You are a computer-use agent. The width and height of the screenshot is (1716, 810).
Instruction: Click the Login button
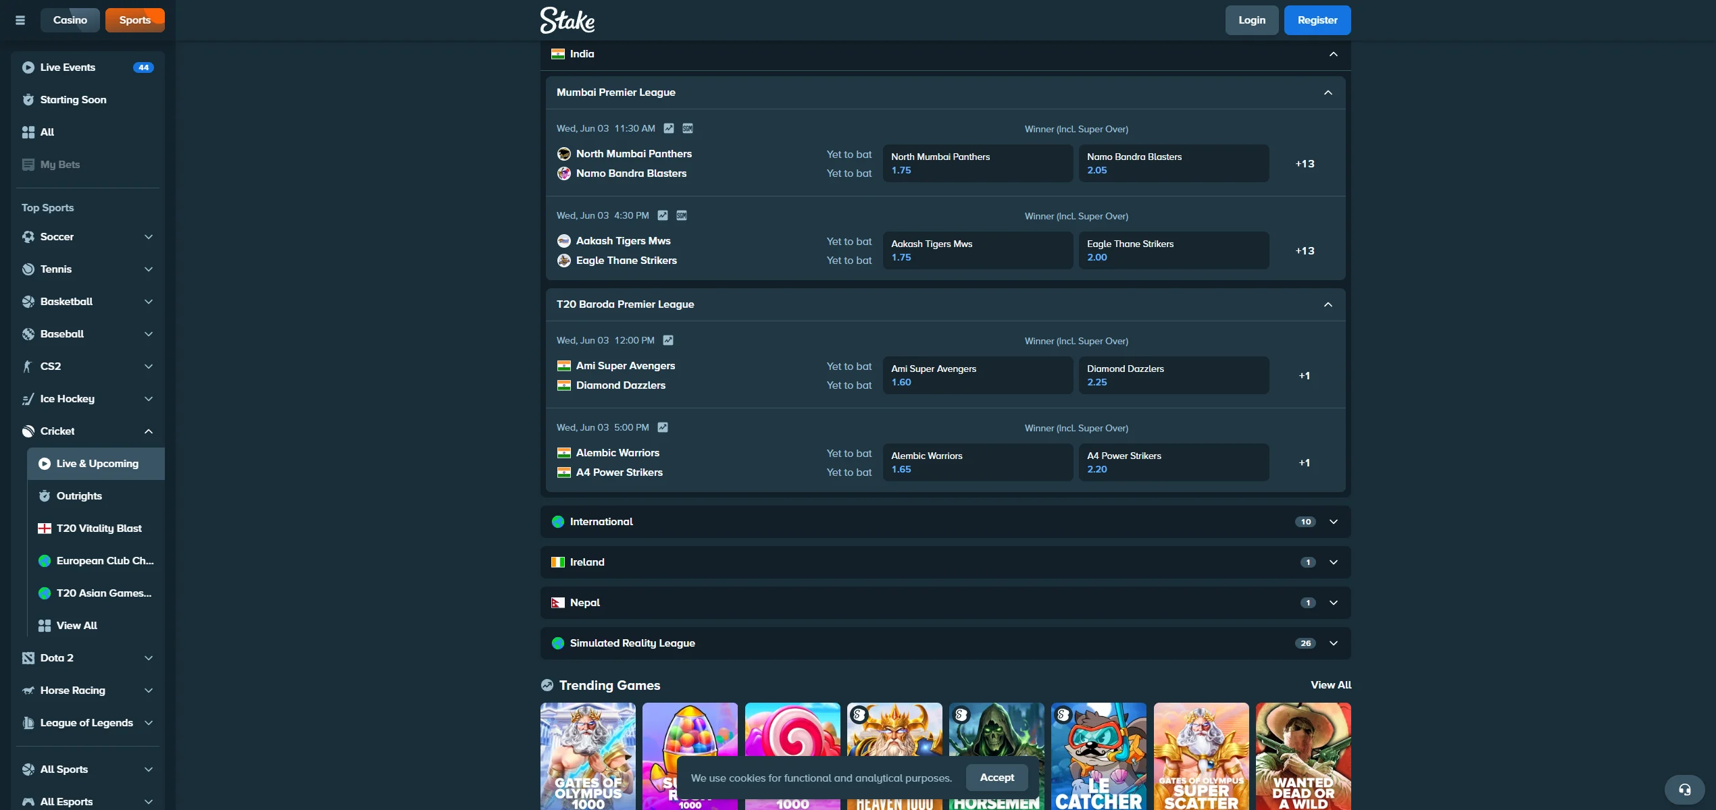(1252, 20)
